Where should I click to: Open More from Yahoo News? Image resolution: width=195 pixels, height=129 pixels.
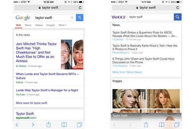click(x=127, y=72)
